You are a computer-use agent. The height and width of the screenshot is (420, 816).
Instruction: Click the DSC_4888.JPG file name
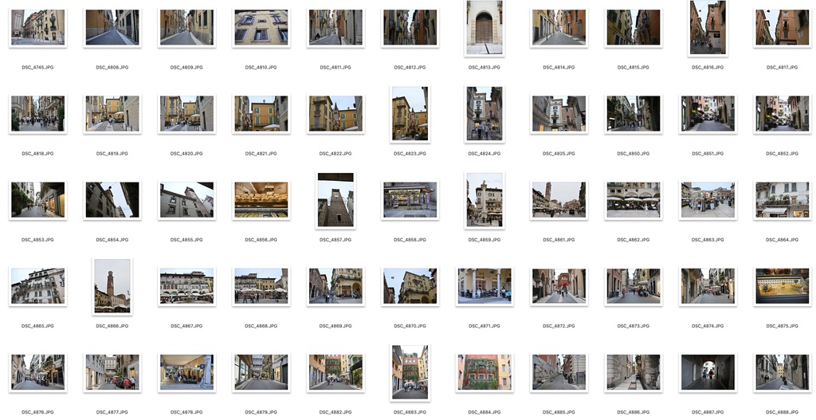point(782,413)
